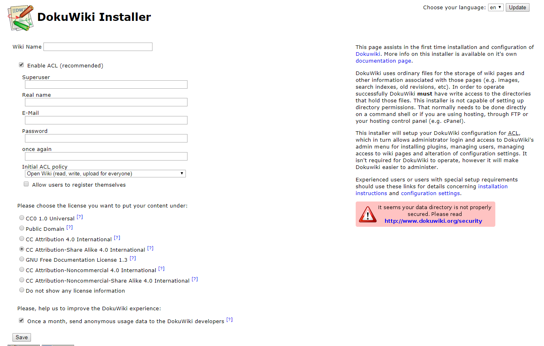Focus the Wiki Name input field
This screenshot has width=544, height=346.
click(98, 47)
